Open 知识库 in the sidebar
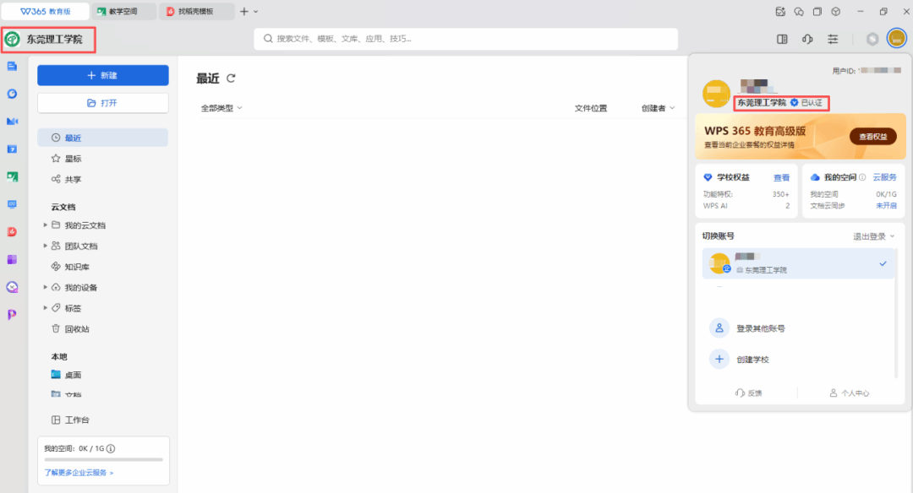 click(x=102, y=267)
